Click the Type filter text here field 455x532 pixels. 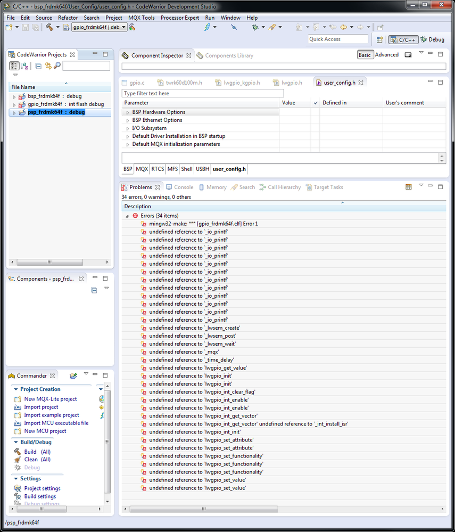pos(202,93)
